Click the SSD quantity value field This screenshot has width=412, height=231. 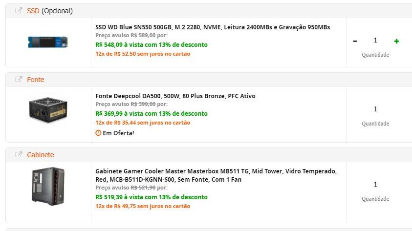[x=375, y=41]
